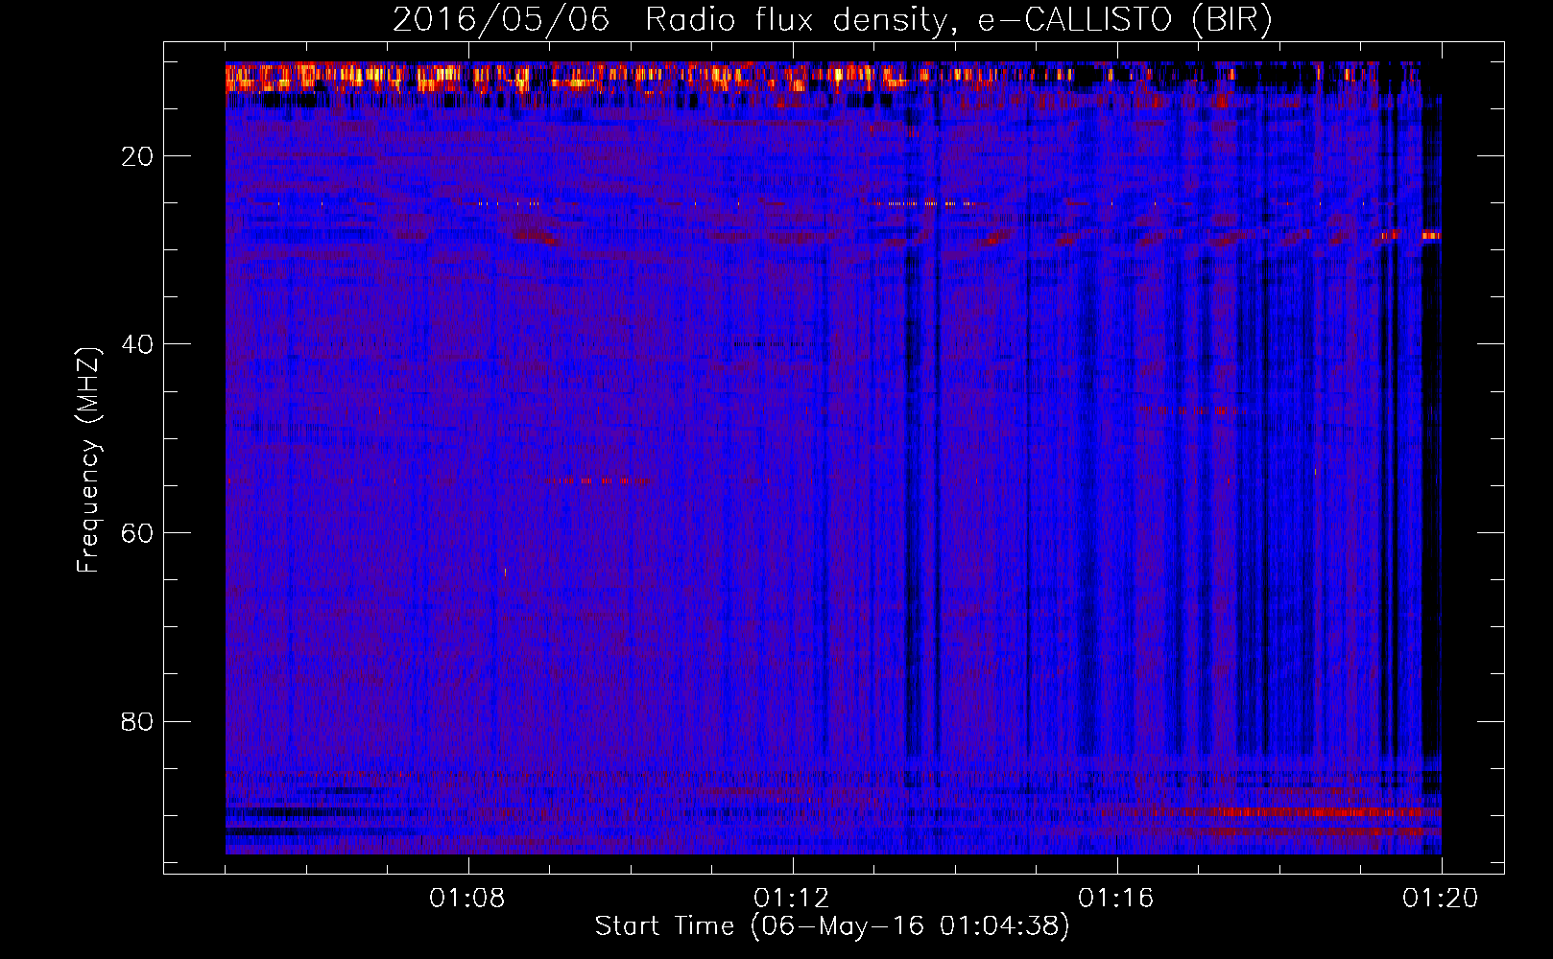
Task: Select the 01:16 time tick label
Action: (x=1116, y=899)
